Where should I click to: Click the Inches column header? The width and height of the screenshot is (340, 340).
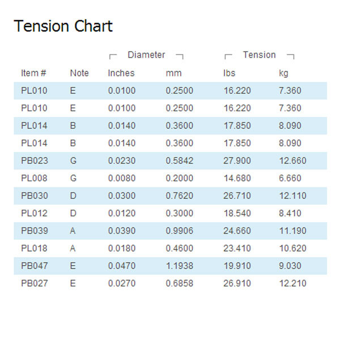click(121, 73)
